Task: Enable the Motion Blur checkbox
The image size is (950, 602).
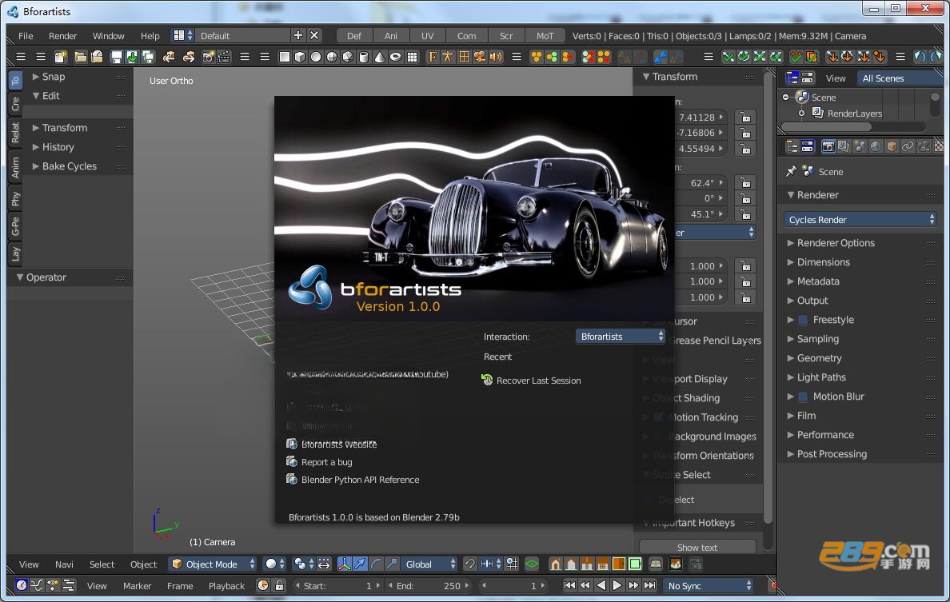Action: click(803, 397)
